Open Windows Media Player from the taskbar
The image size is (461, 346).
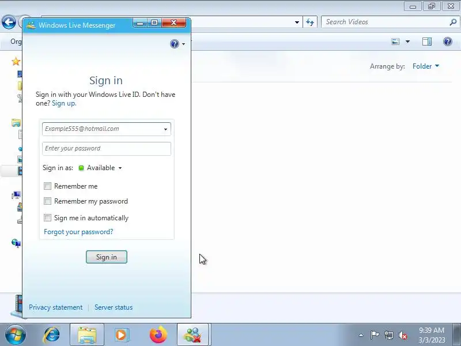coord(121,335)
